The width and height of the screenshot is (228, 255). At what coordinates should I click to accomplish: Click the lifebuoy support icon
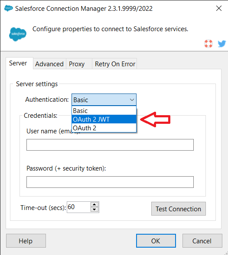pos(208,44)
